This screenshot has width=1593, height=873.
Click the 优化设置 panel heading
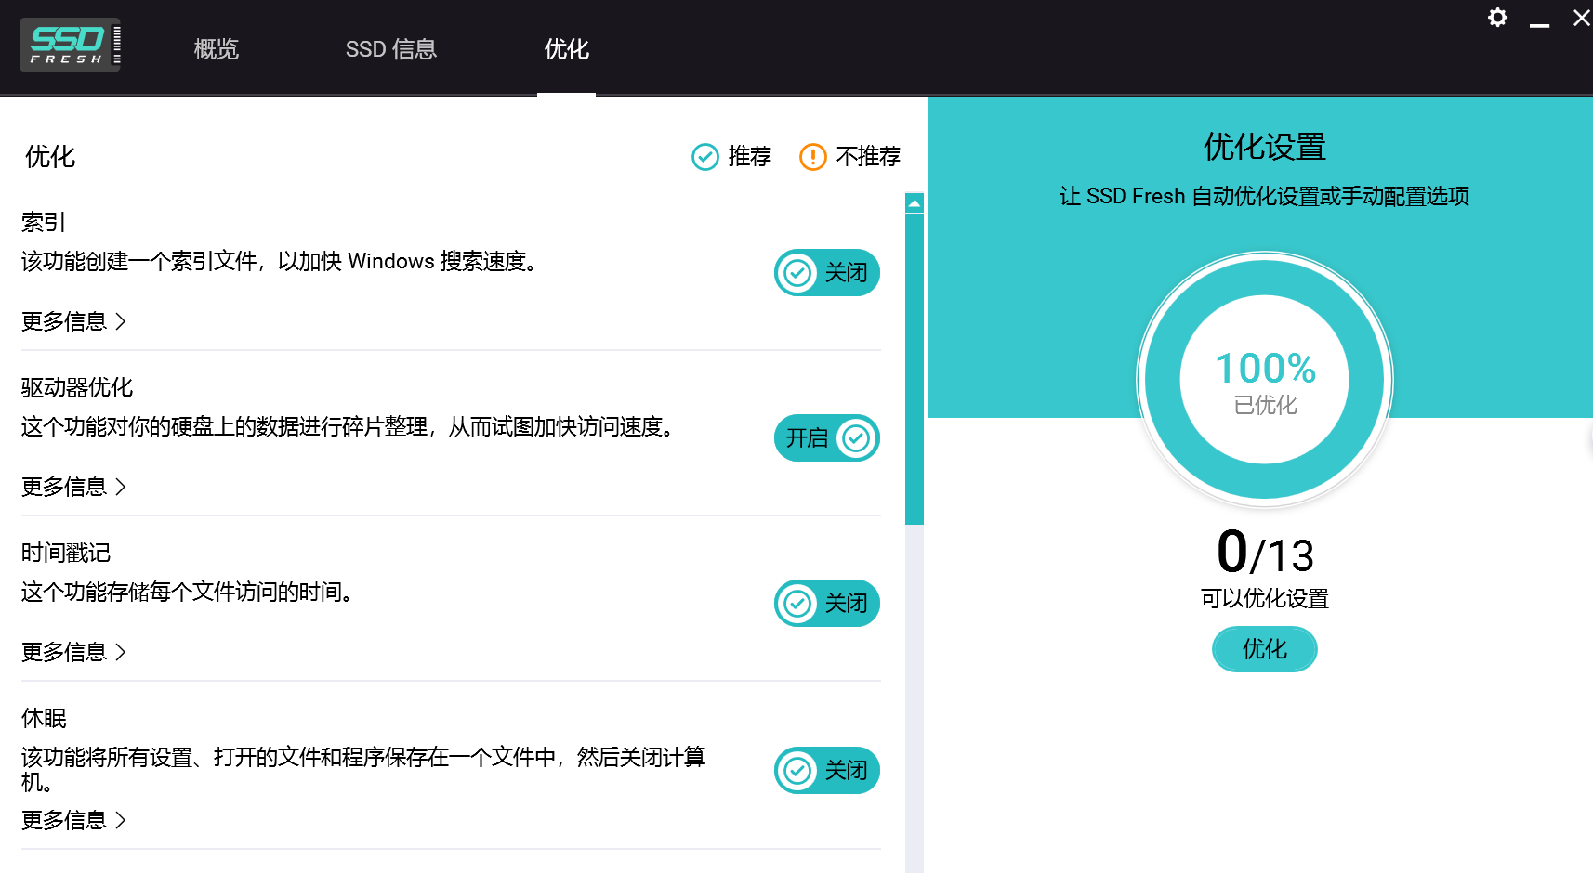coord(1265,147)
